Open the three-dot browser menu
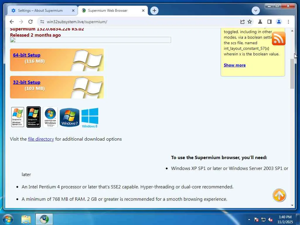Screen dimensions: 300x225 coord(288,22)
